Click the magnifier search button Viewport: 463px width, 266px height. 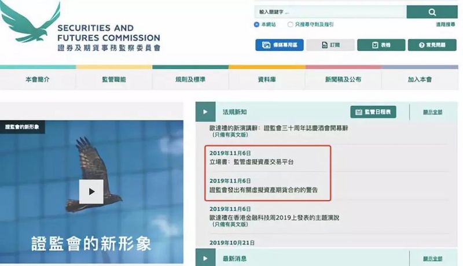point(432,12)
